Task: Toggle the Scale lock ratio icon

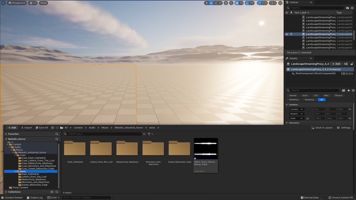Action: pyautogui.click(x=308, y=118)
